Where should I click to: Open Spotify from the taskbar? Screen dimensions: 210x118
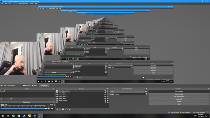pos(13,116)
